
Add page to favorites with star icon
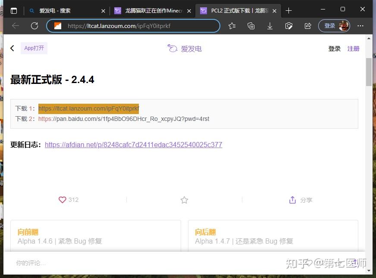coord(232,26)
